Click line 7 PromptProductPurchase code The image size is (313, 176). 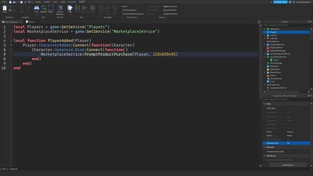109,54
